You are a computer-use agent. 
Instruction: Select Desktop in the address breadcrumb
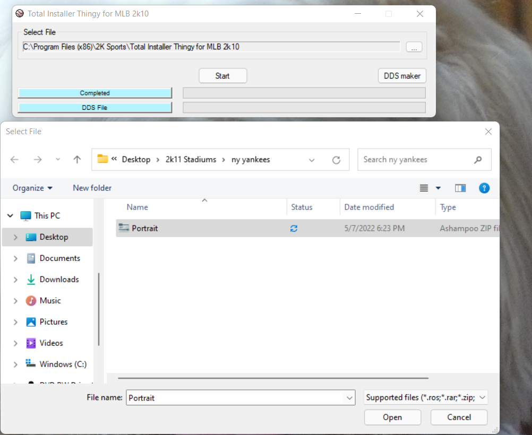coord(136,159)
